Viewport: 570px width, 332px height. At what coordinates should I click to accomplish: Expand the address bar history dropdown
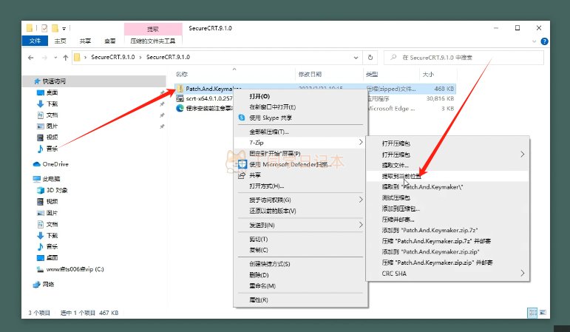[x=356, y=58]
